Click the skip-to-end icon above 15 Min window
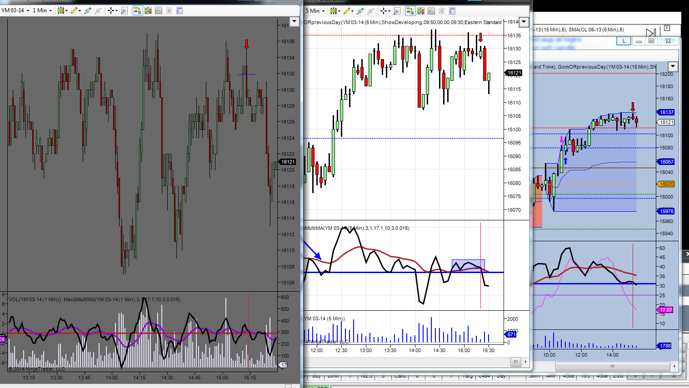Screen dimensions: 689x388 (651, 32)
